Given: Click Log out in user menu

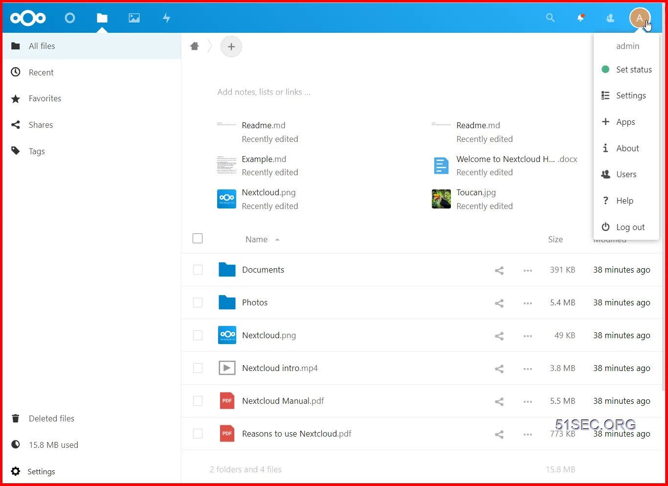Looking at the screenshot, I should pyautogui.click(x=626, y=227).
